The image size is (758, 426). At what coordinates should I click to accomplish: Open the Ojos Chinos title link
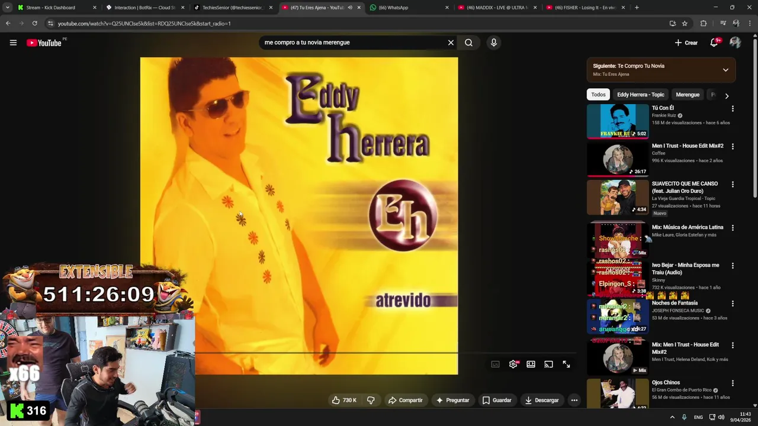tap(666, 383)
